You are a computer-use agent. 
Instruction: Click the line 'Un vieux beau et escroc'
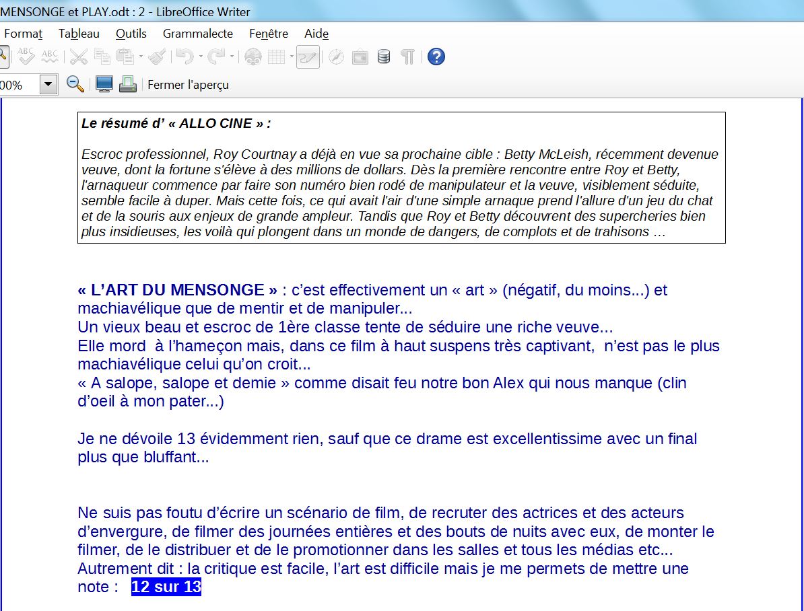click(x=345, y=327)
